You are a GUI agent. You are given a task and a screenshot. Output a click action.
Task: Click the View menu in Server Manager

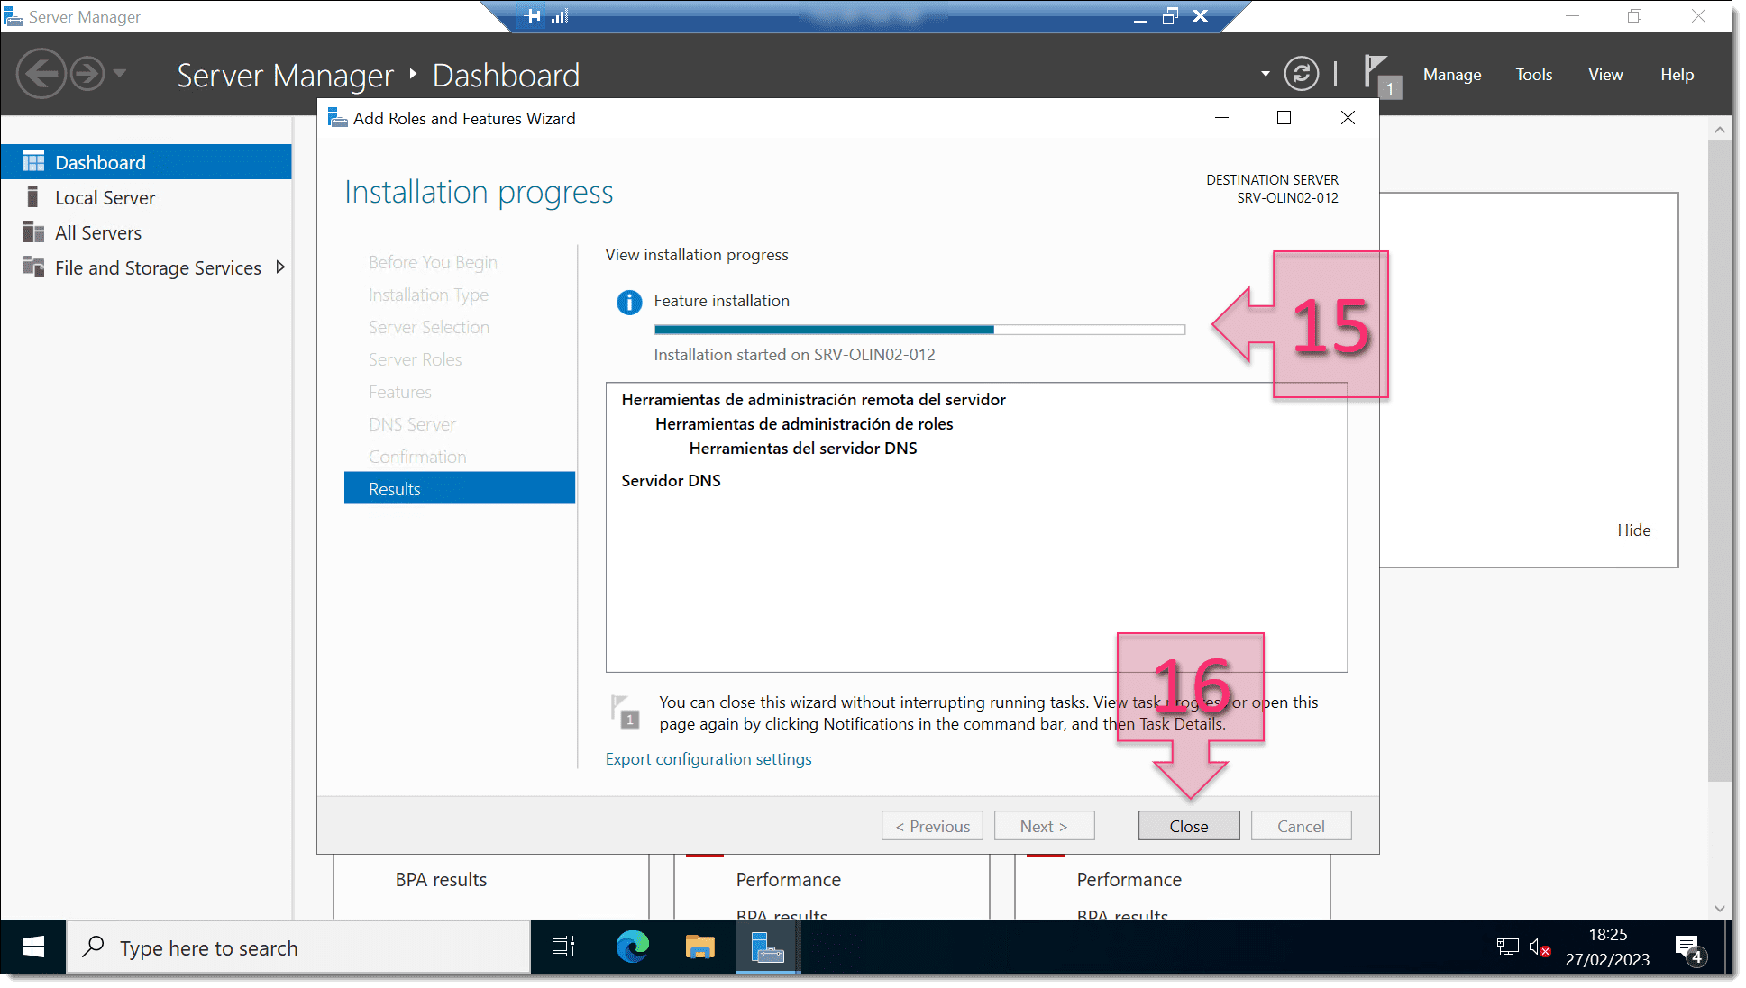tap(1605, 73)
